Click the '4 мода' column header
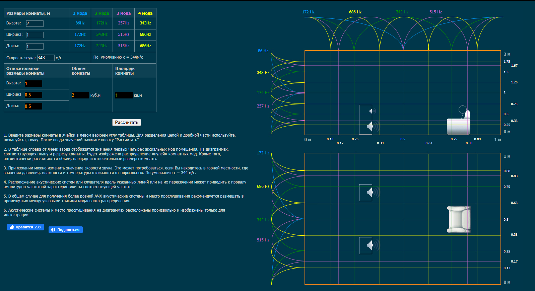The image size is (535, 291). point(145,13)
